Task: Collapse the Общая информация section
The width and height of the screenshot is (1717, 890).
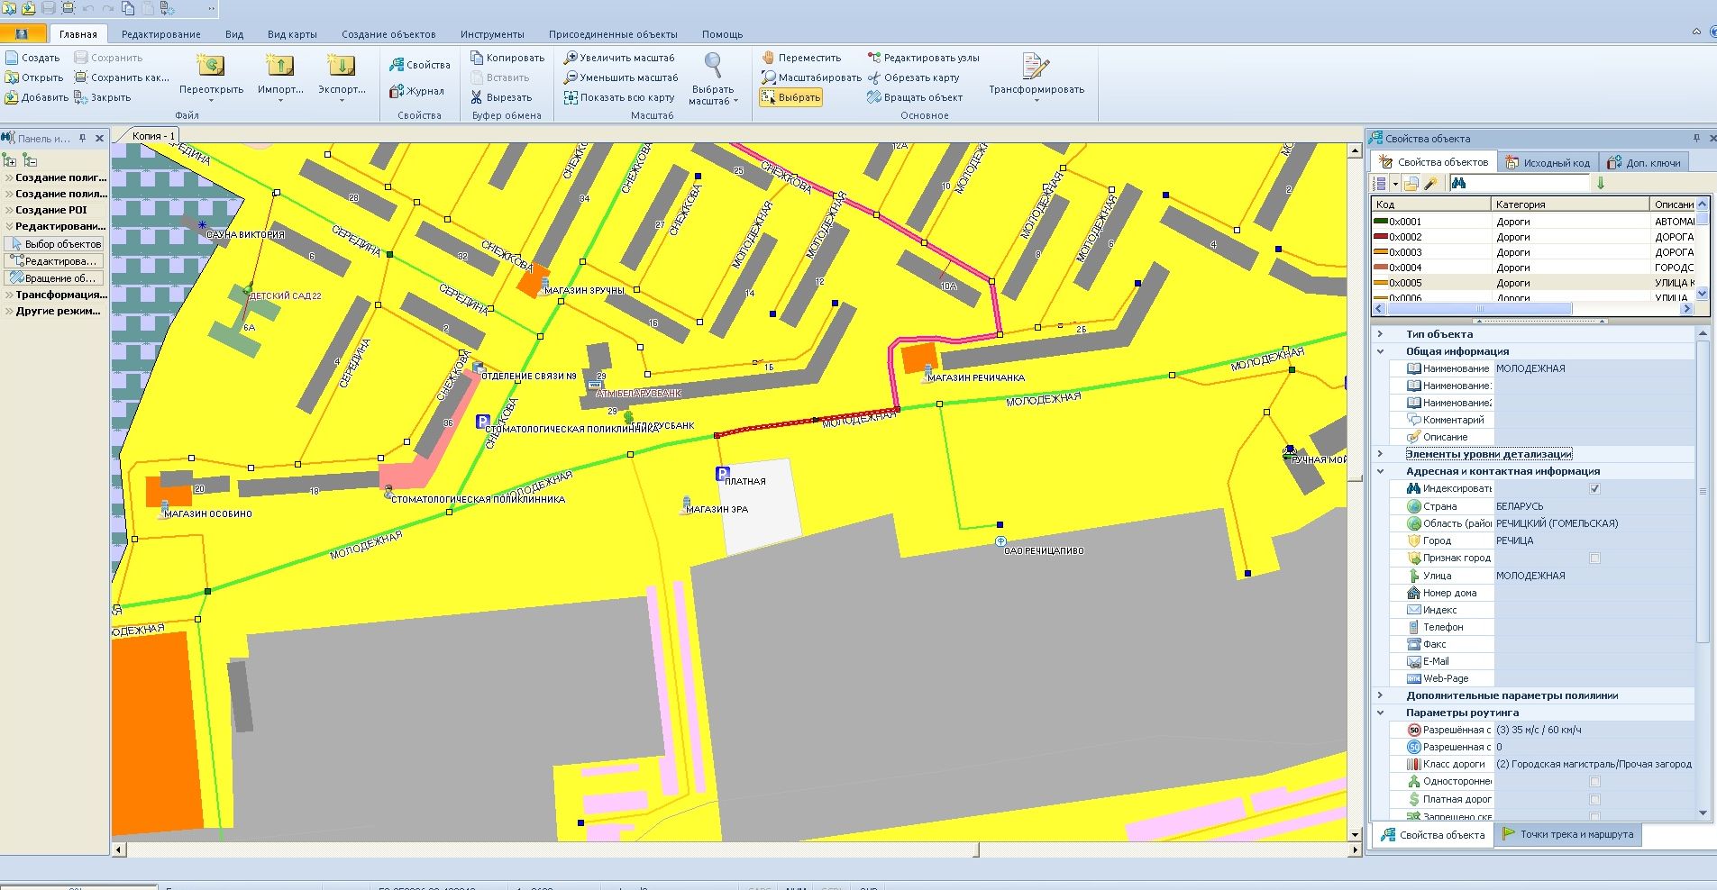Action: point(1380,351)
